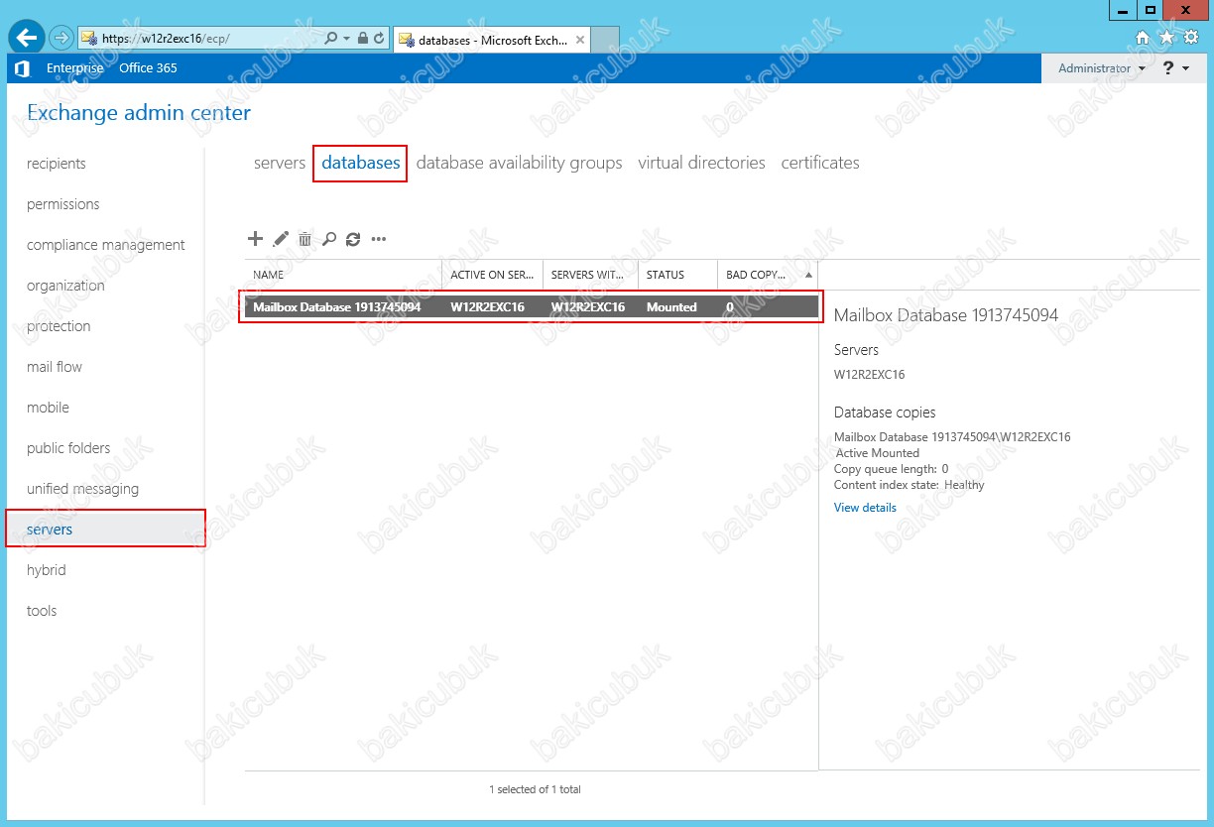Switch to the servers tab
The width and height of the screenshot is (1214, 827).
280,163
